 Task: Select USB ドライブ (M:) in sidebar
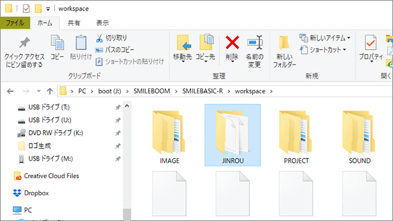click(x=45, y=159)
